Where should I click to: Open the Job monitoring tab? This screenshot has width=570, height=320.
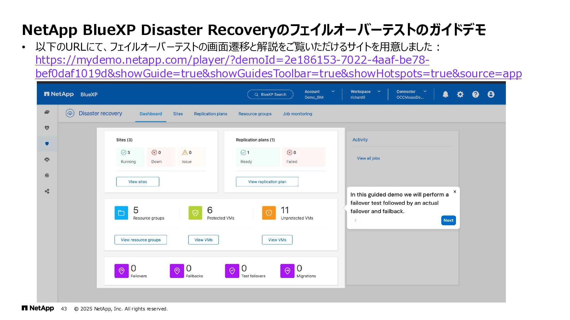pos(297,114)
